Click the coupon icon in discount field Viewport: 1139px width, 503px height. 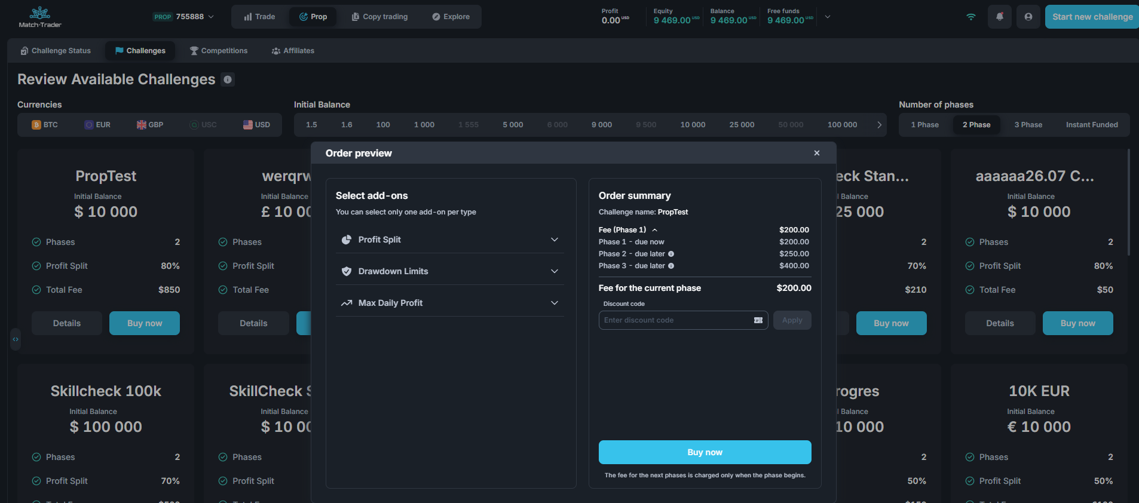(x=758, y=320)
